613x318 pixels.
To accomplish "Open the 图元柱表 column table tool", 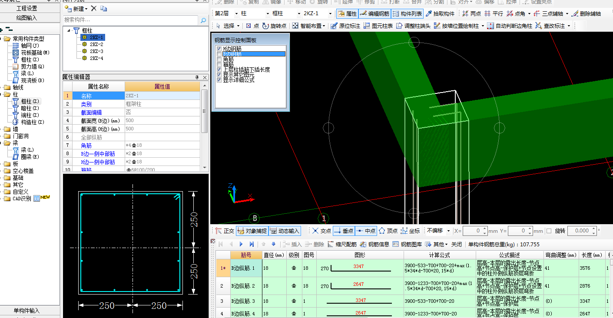I will 378,26.
